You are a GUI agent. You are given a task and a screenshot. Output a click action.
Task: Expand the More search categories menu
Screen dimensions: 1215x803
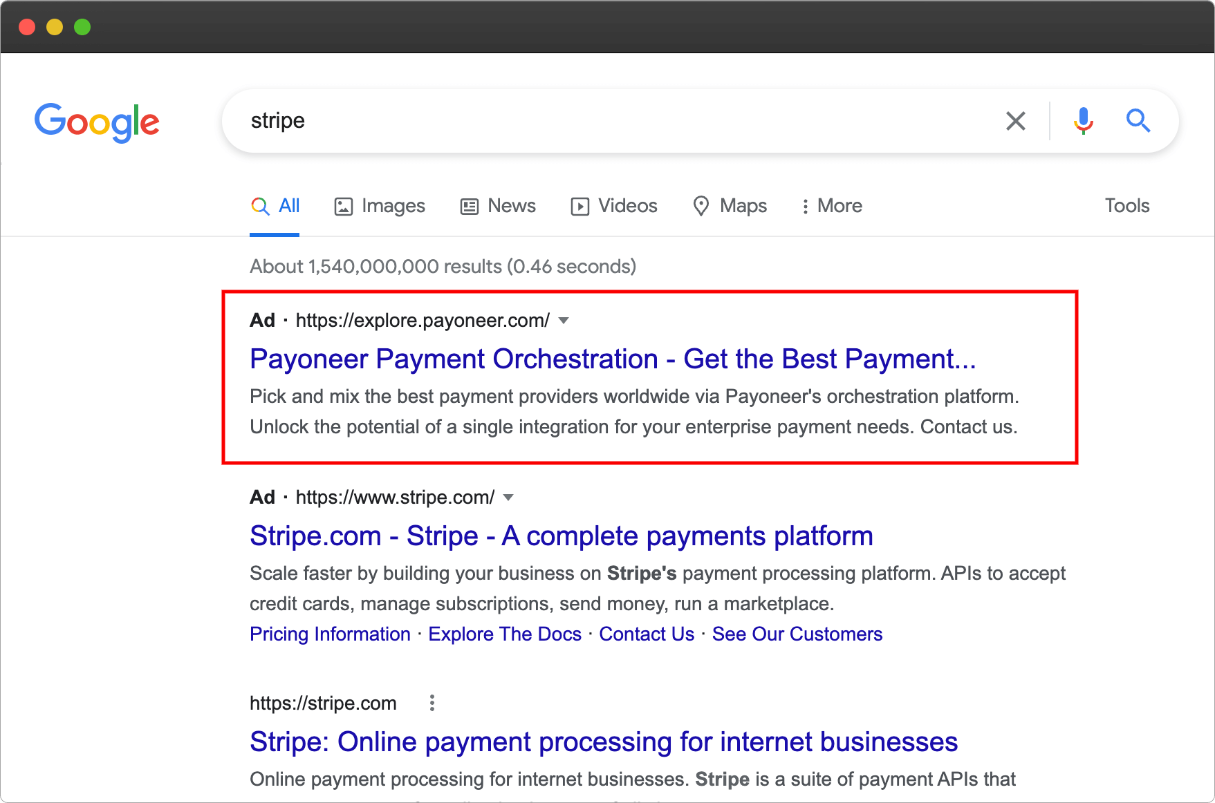click(x=832, y=206)
